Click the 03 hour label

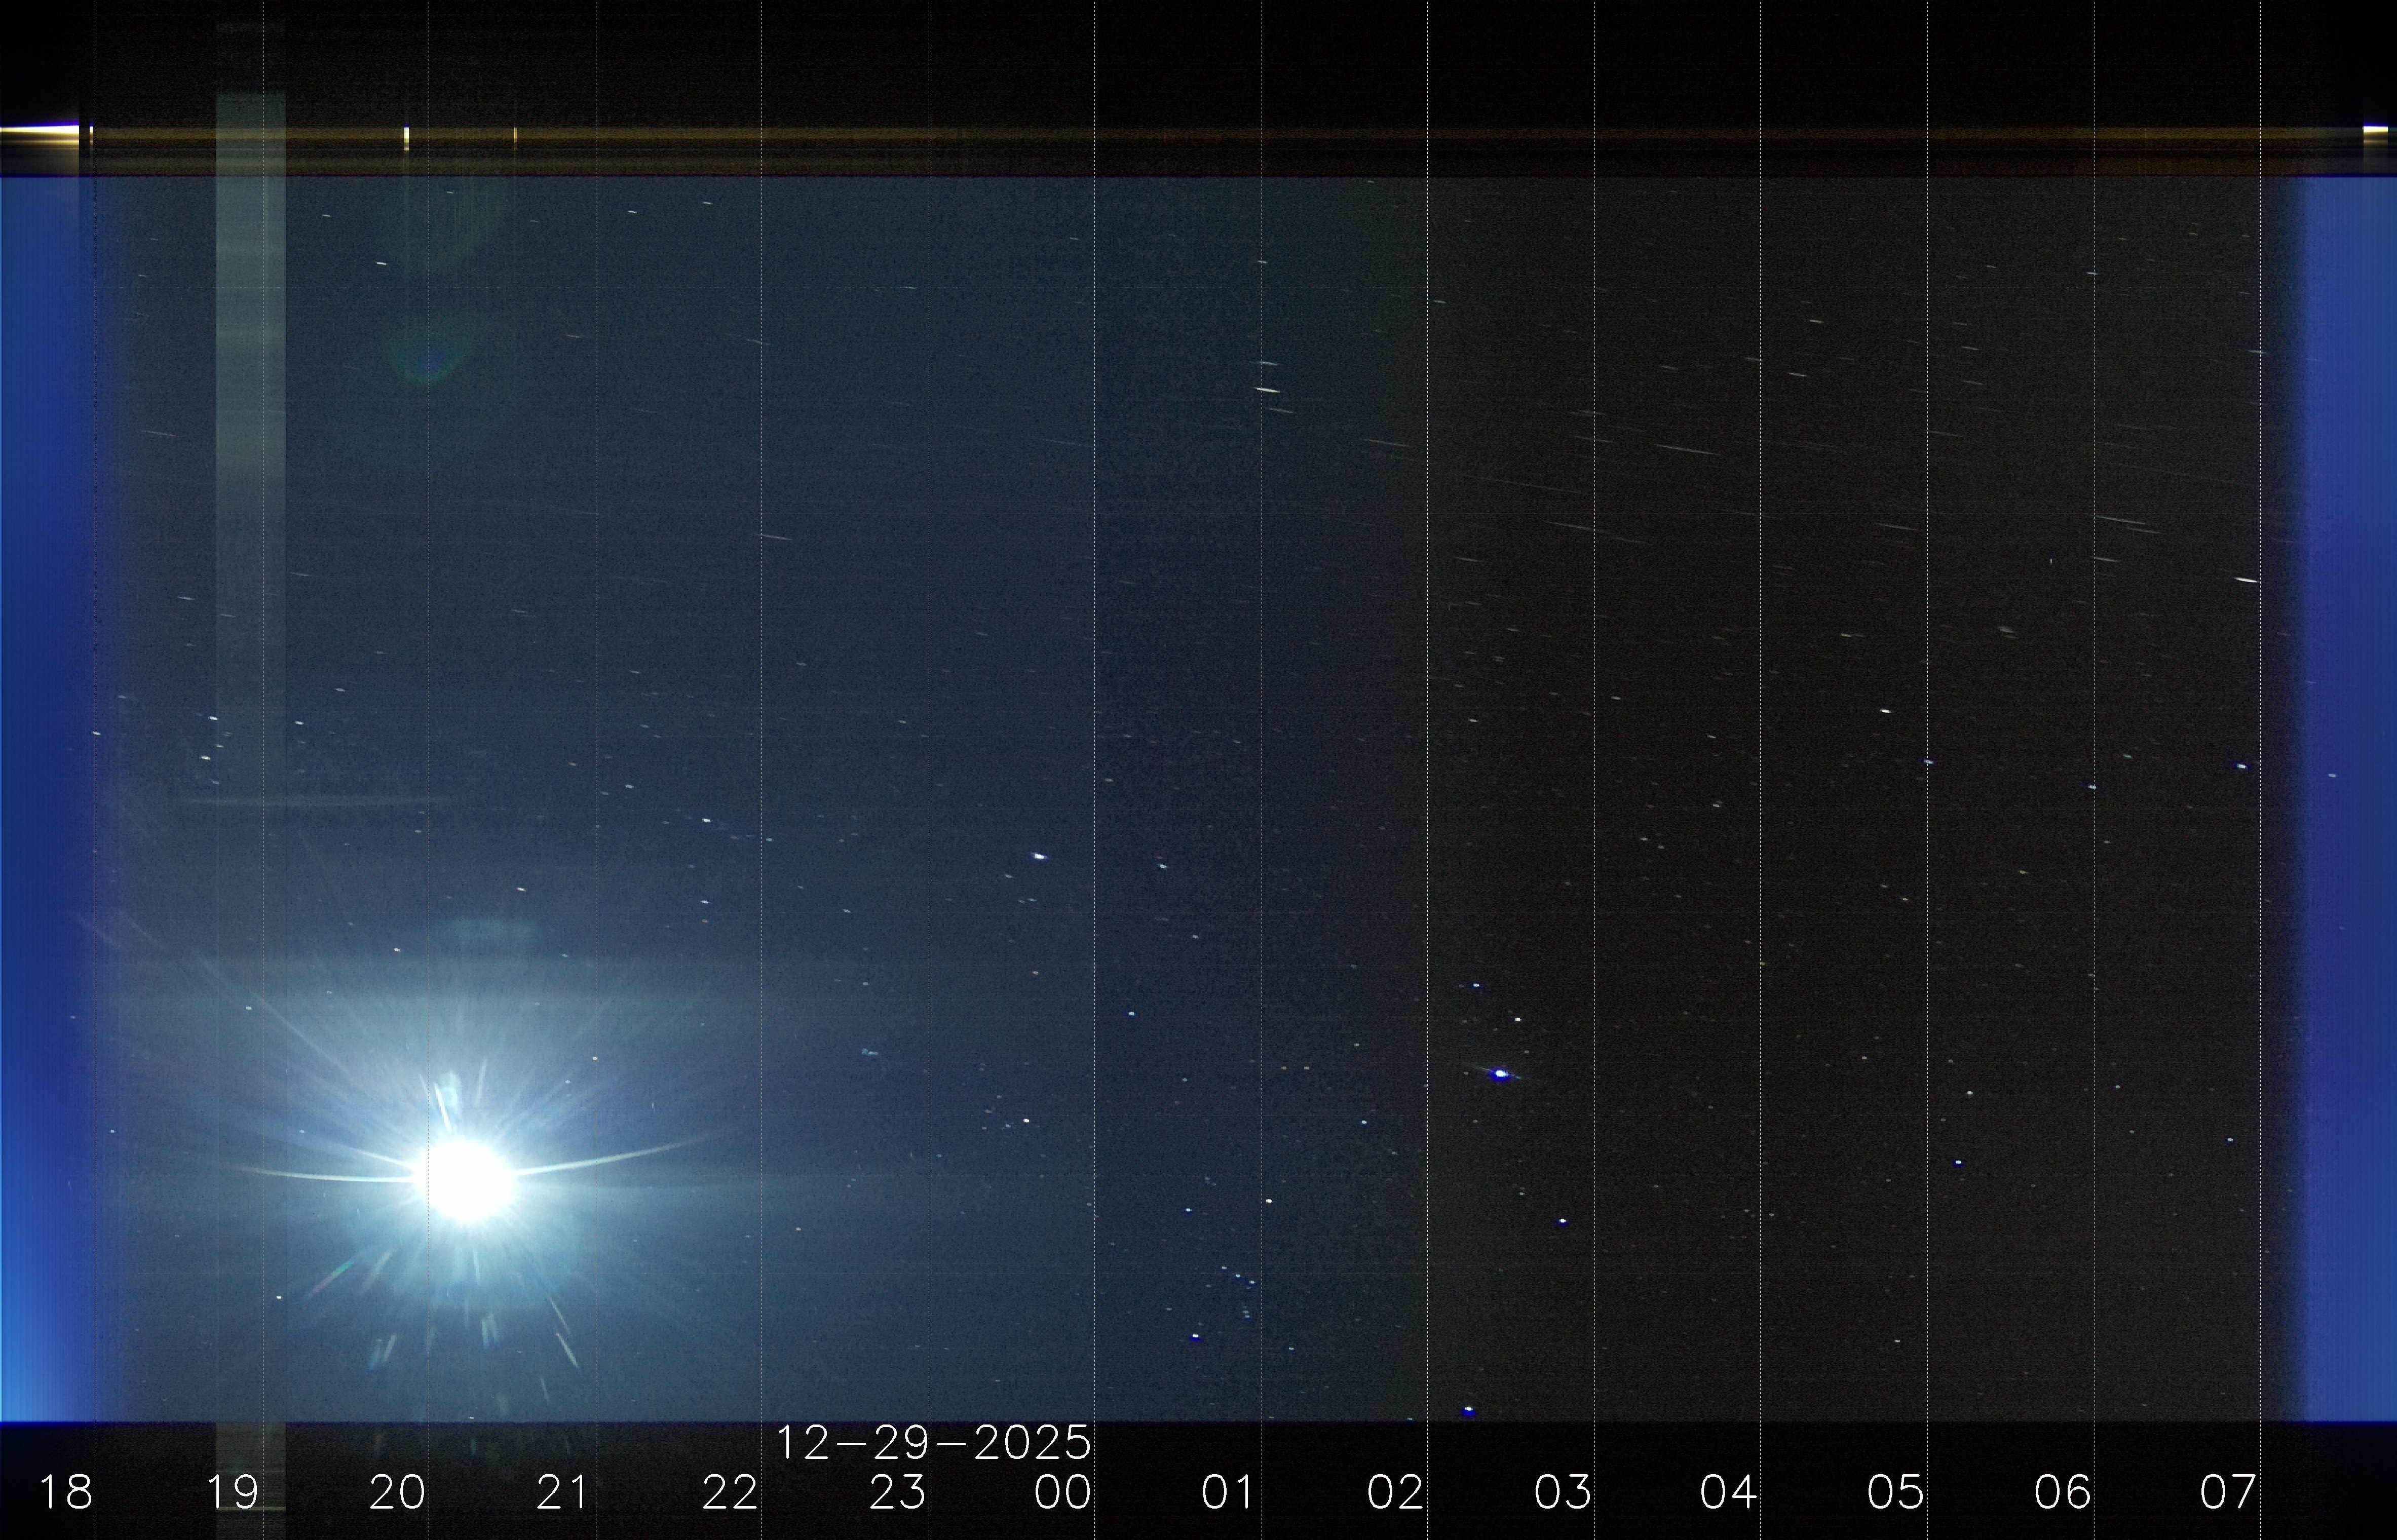click(1562, 1493)
